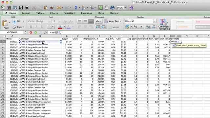210x118 pixels.
Task: Click the Save floppy disk icon
Action: 21,8
